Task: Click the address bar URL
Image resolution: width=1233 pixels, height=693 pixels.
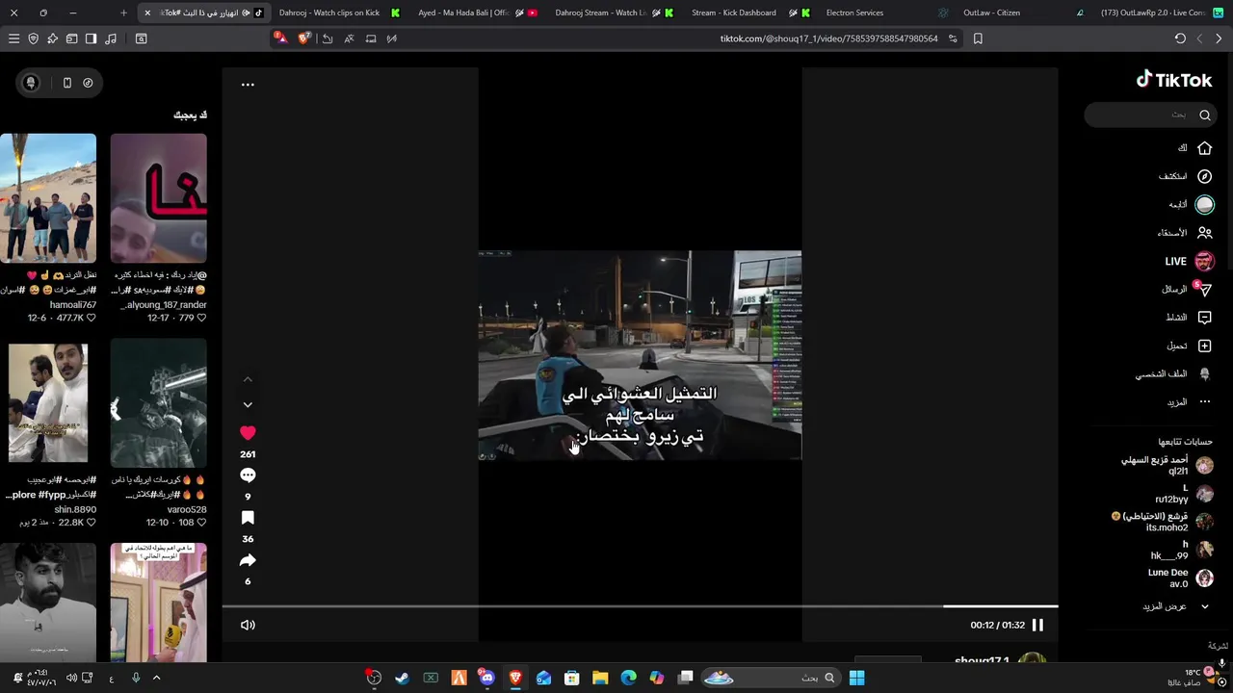Action: point(828,38)
